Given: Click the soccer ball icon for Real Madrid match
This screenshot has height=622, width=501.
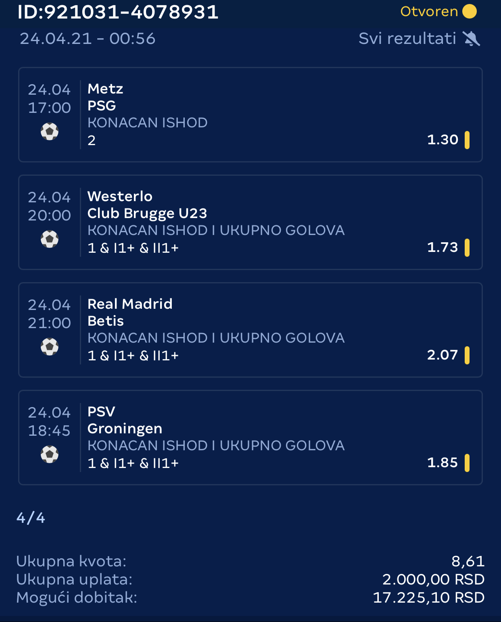Looking at the screenshot, I should (x=50, y=347).
